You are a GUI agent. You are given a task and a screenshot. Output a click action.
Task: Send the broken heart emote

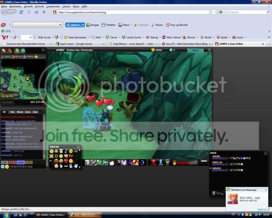[x=71, y=156]
